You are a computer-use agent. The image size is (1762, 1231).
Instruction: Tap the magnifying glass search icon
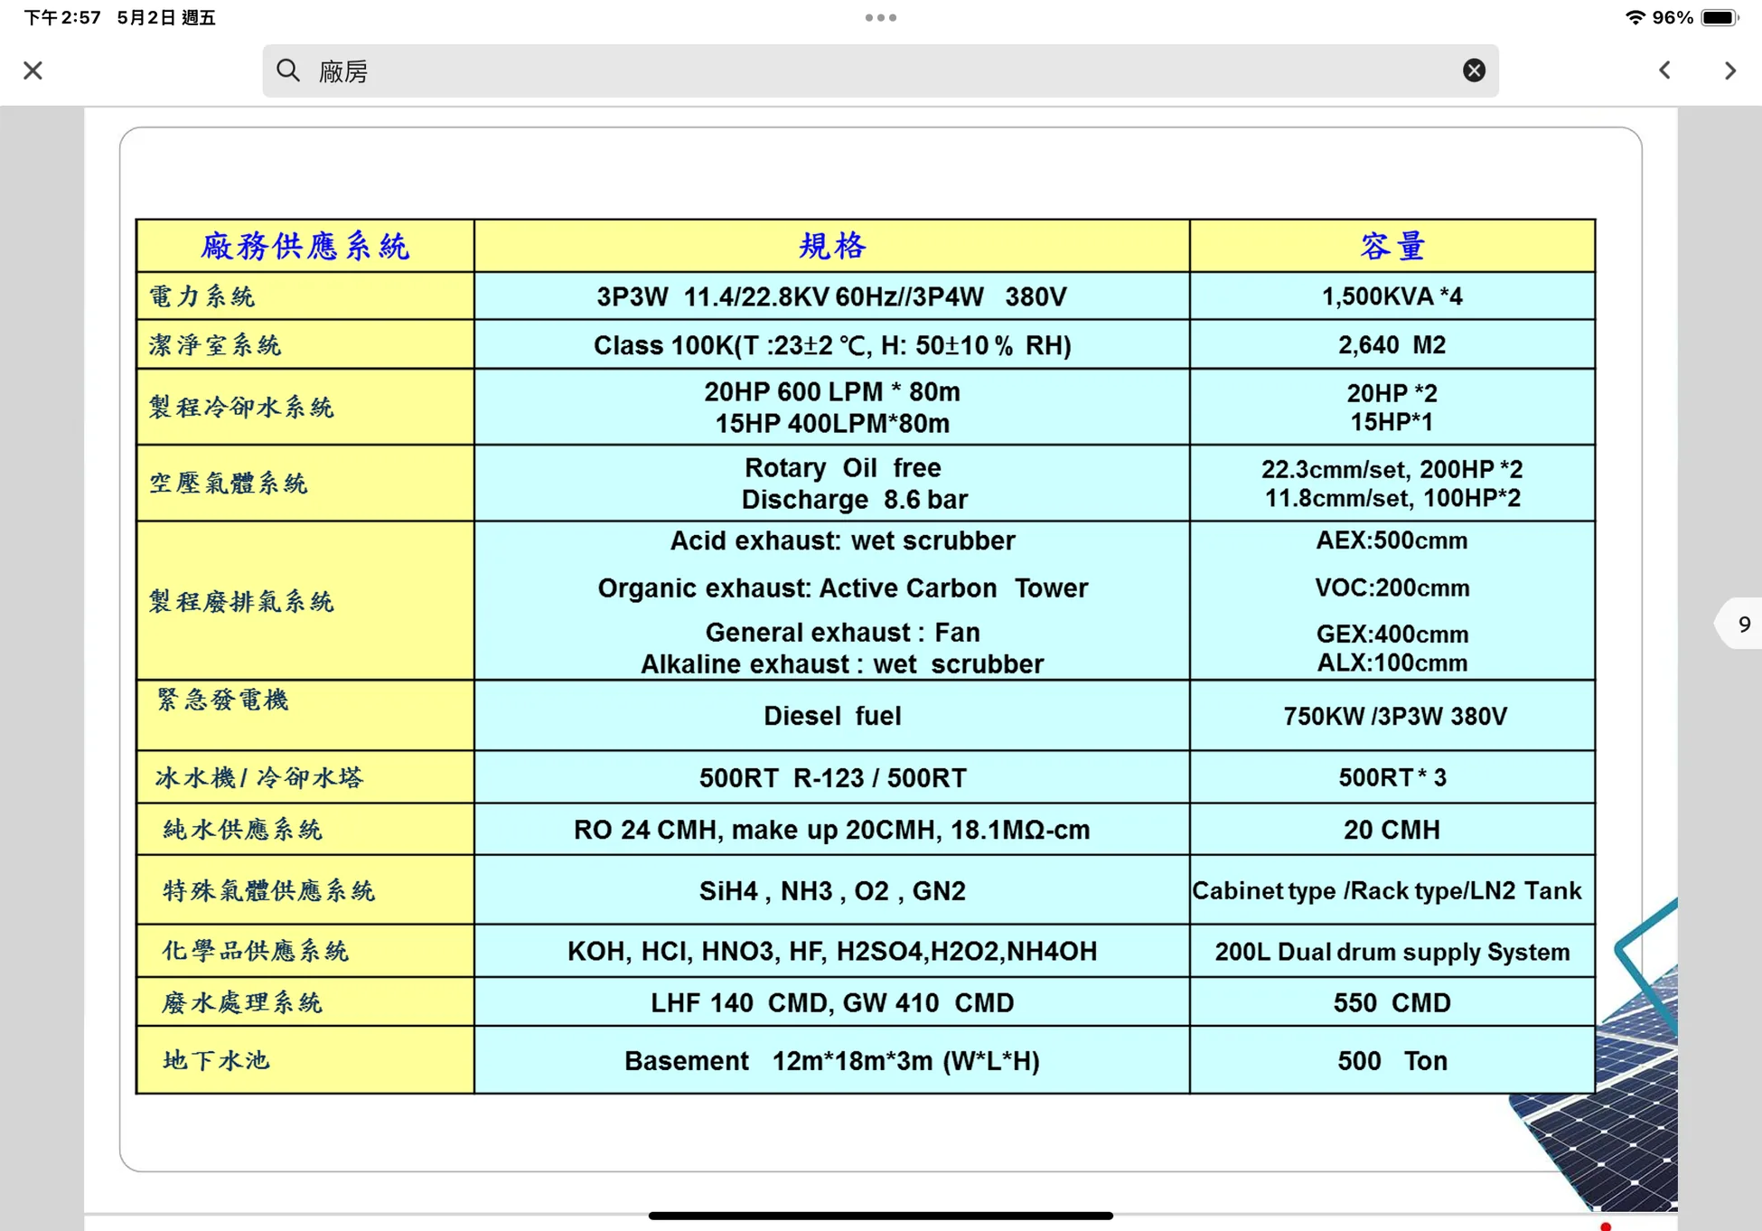click(288, 70)
